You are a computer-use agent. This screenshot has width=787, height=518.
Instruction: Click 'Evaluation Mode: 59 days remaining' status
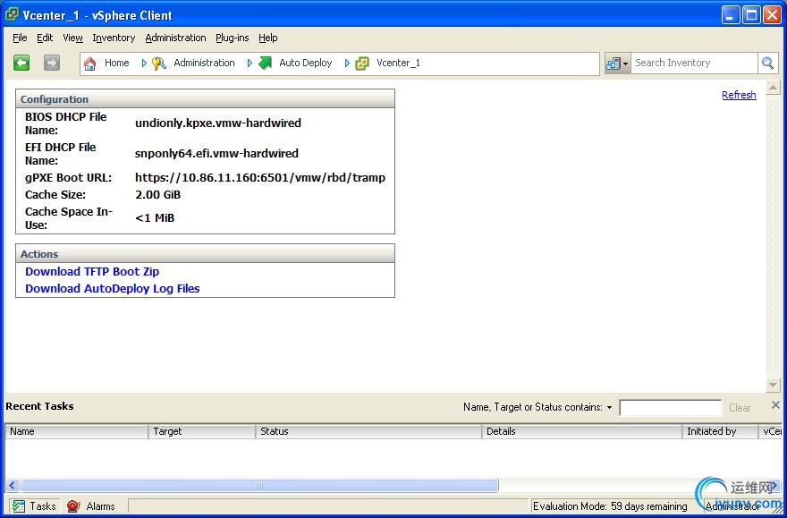pyautogui.click(x=610, y=506)
